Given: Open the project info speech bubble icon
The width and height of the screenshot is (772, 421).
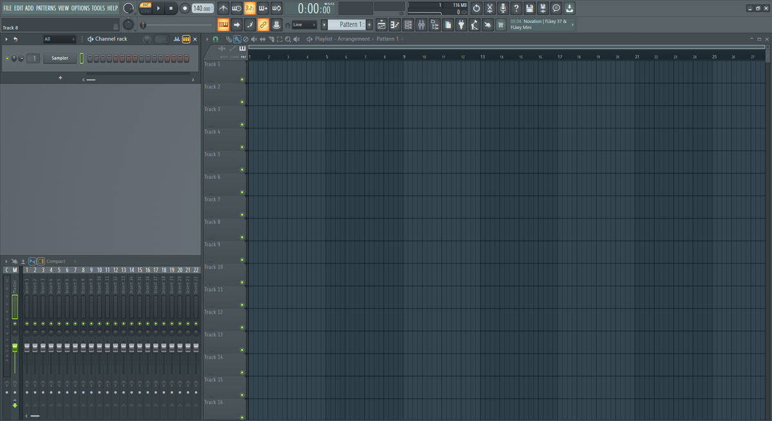Looking at the screenshot, I should click(556, 8).
